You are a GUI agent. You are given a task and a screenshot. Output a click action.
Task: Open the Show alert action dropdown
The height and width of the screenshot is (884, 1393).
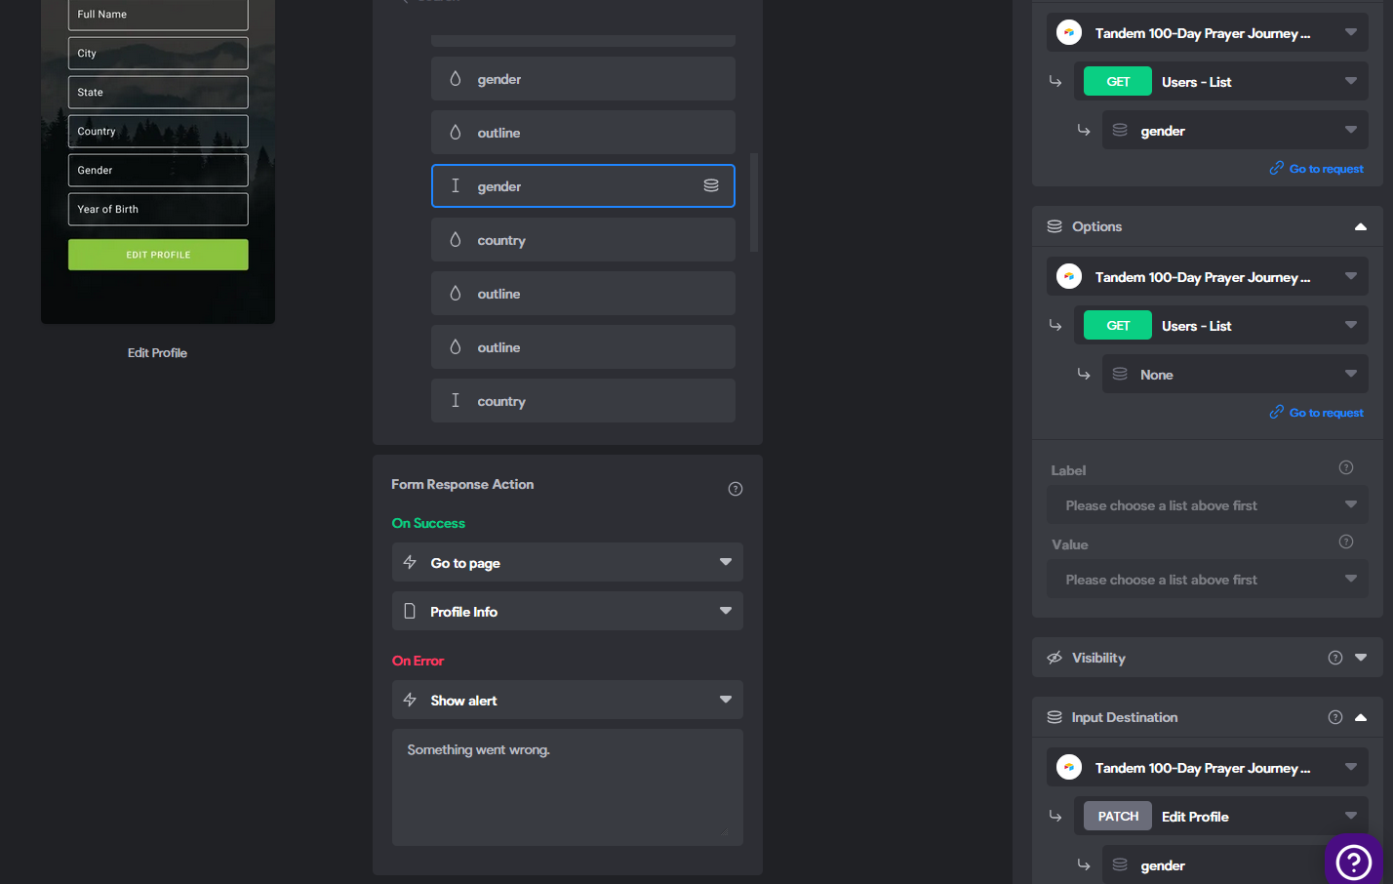coord(568,700)
